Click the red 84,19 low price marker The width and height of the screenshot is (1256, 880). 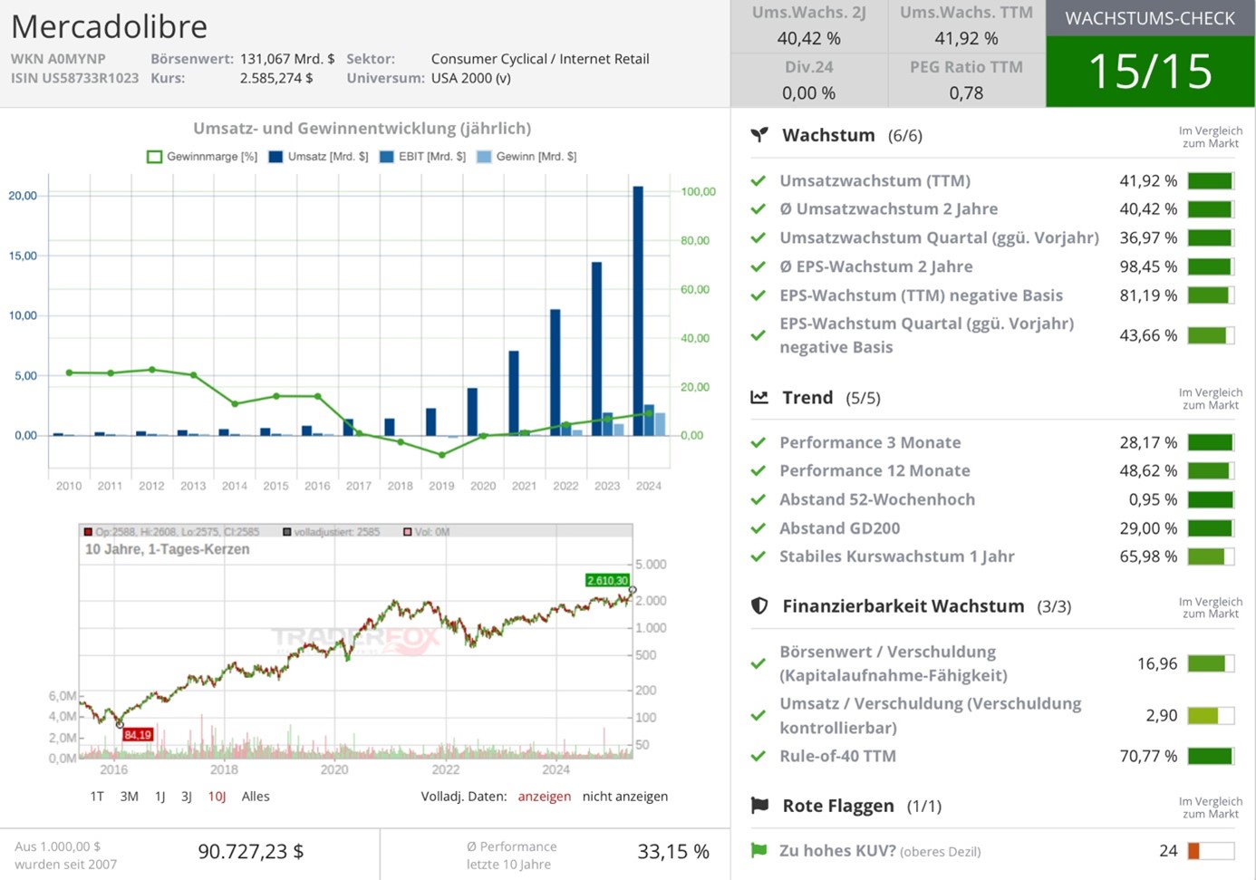click(138, 734)
